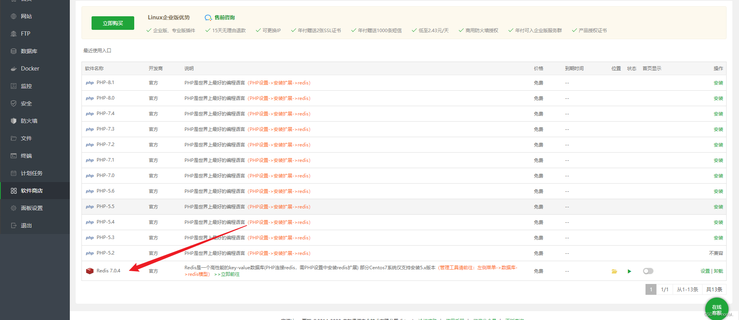The width and height of the screenshot is (739, 320).
Task: Click the 最近使用入口 label
Action: point(97,51)
